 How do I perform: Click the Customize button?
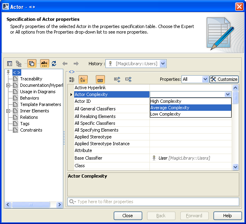224,79
